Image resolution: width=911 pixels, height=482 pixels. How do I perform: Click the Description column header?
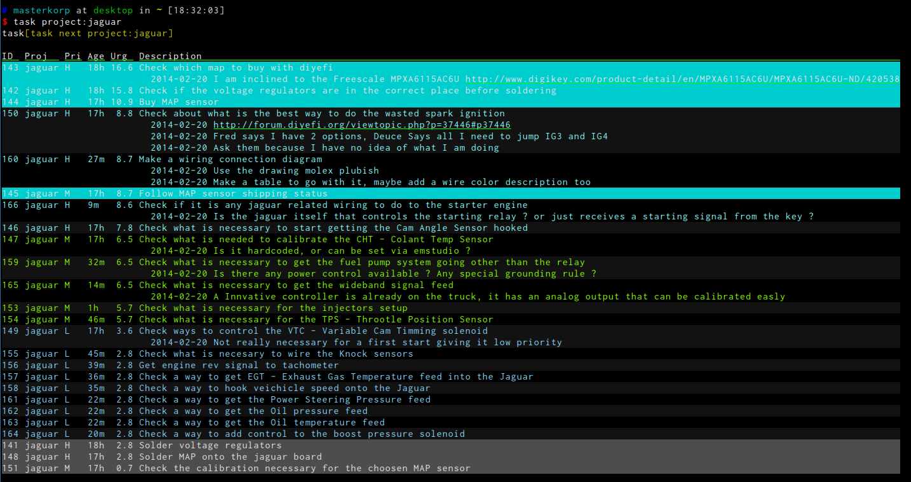[x=170, y=57]
